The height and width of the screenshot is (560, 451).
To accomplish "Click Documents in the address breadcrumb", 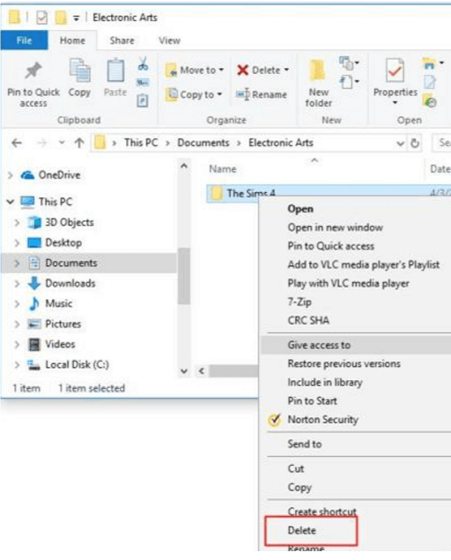I will 203,143.
